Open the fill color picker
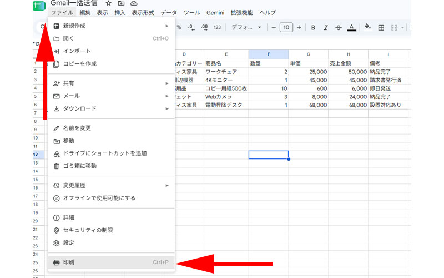The width and height of the screenshot is (444, 278). (x=367, y=27)
